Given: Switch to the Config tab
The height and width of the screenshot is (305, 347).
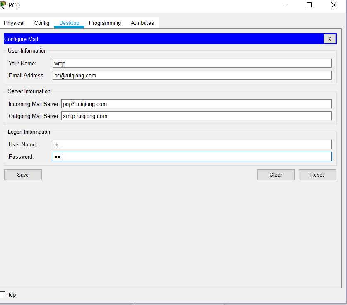Looking at the screenshot, I should click(x=42, y=23).
